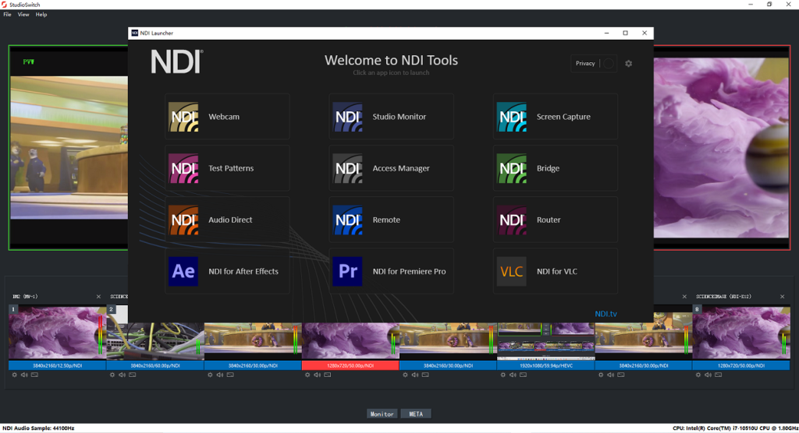Click screen icon under the HEVC source
799x433 pixels.
click(524, 375)
